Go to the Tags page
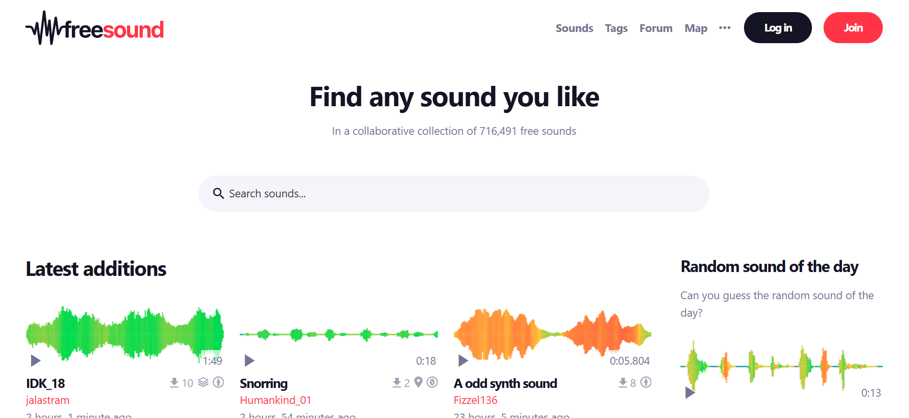This screenshot has width=909, height=418. click(616, 28)
